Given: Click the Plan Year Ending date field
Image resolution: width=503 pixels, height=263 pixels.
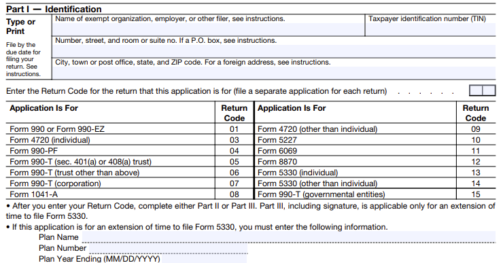Looking at the screenshot, I should [204, 258].
